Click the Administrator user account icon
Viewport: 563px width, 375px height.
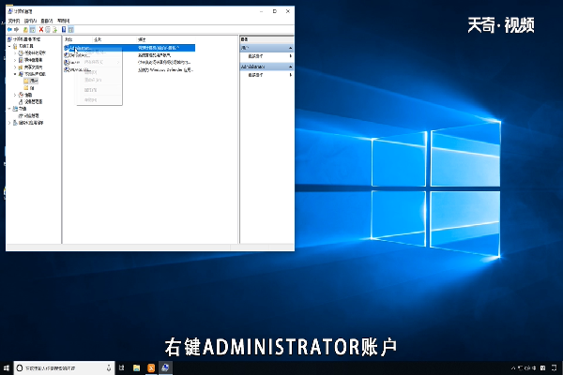coord(67,48)
